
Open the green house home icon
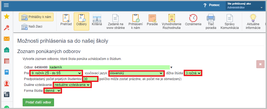[7, 50]
